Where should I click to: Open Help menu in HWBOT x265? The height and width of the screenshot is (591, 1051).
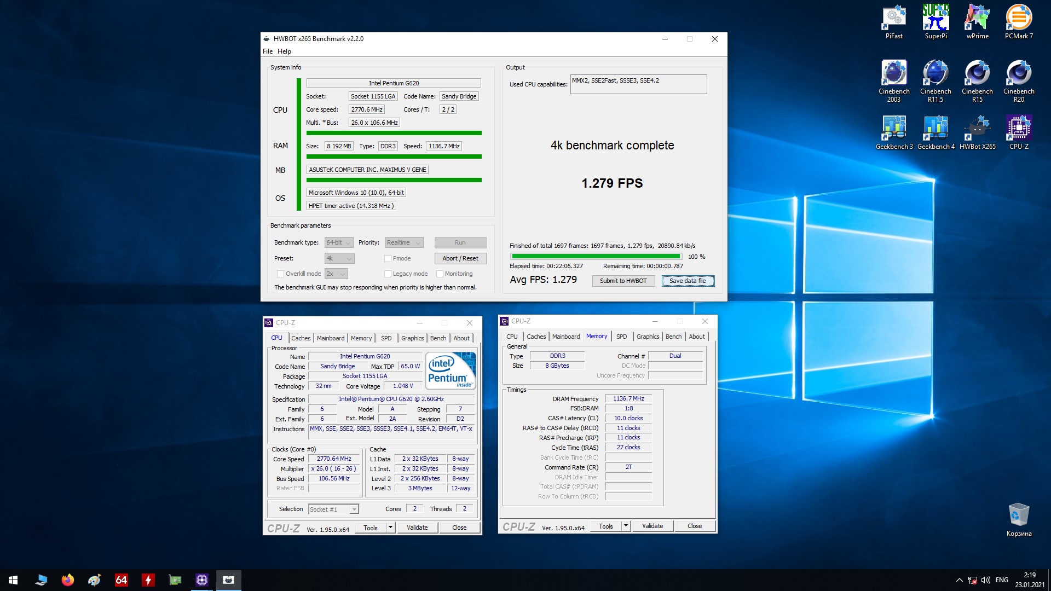[284, 51]
